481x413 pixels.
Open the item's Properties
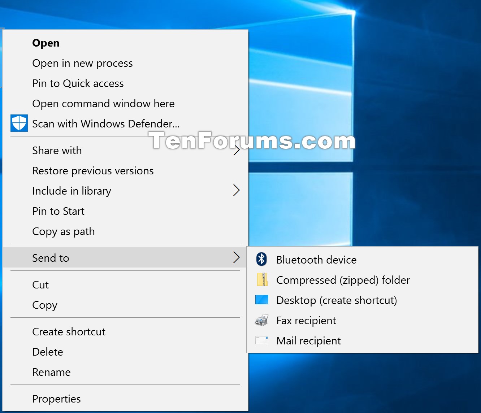[56, 399]
